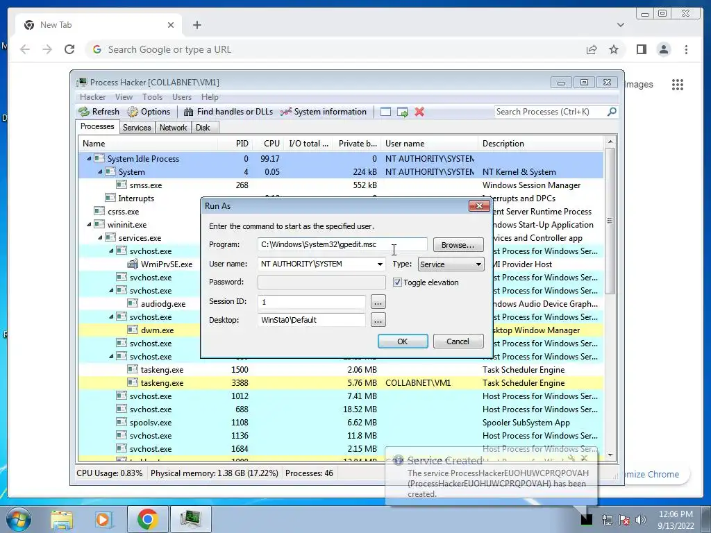Screen dimensions: 711x533
Task: Click Browse... button for program
Action: (458, 245)
